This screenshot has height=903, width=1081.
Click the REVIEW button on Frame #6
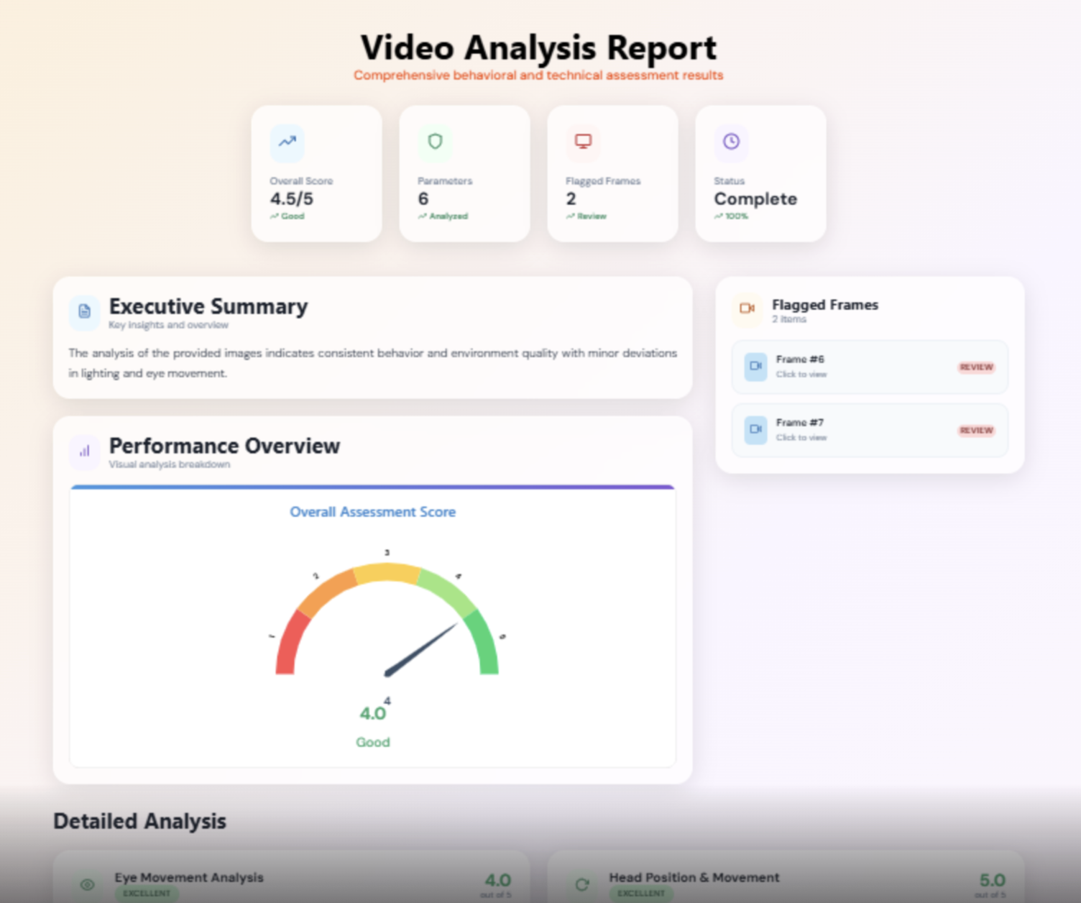(975, 367)
